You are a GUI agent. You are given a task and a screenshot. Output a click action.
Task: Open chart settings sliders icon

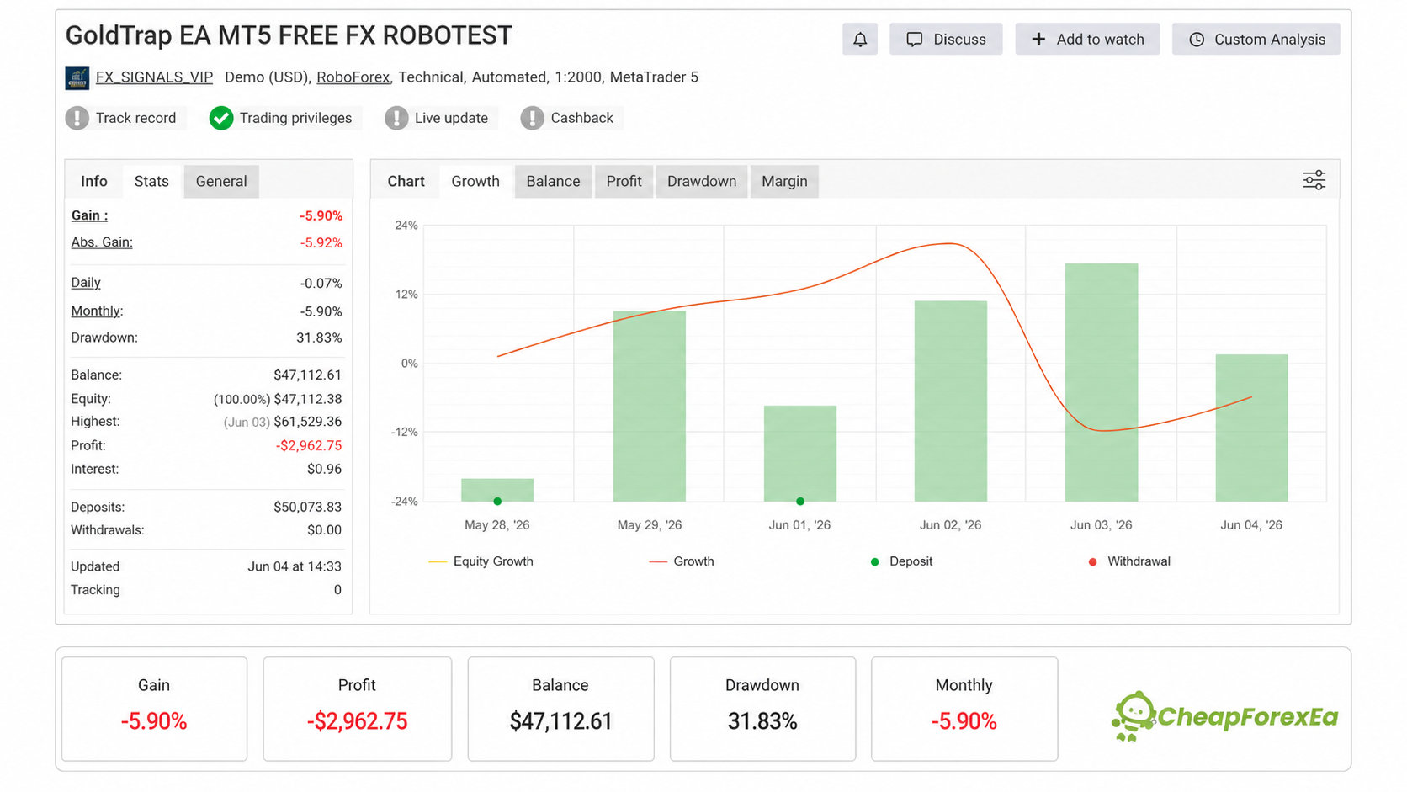coord(1314,180)
